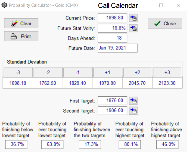
Task: Click the 2045.70 standard deviation value
Action: point(137,83)
